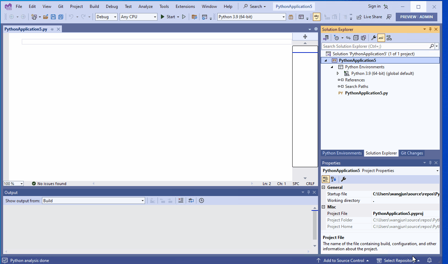This screenshot has height=264, width=448.
Task: Open Solution Explorer properties with the wrench icon
Action: click(373, 38)
